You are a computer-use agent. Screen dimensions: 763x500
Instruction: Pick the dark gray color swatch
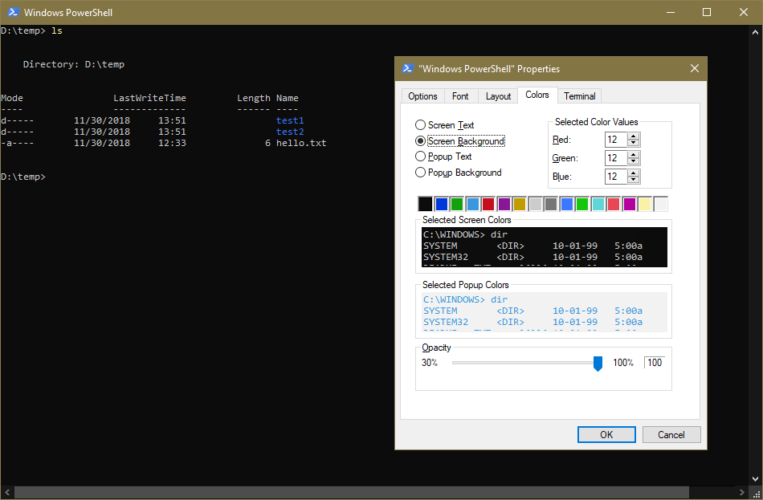[x=551, y=204]
